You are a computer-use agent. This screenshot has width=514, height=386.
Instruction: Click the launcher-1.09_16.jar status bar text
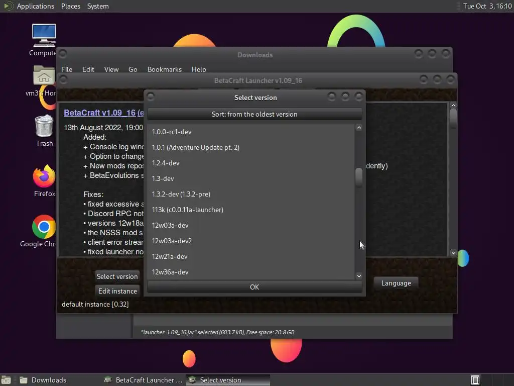coord(218,332)
